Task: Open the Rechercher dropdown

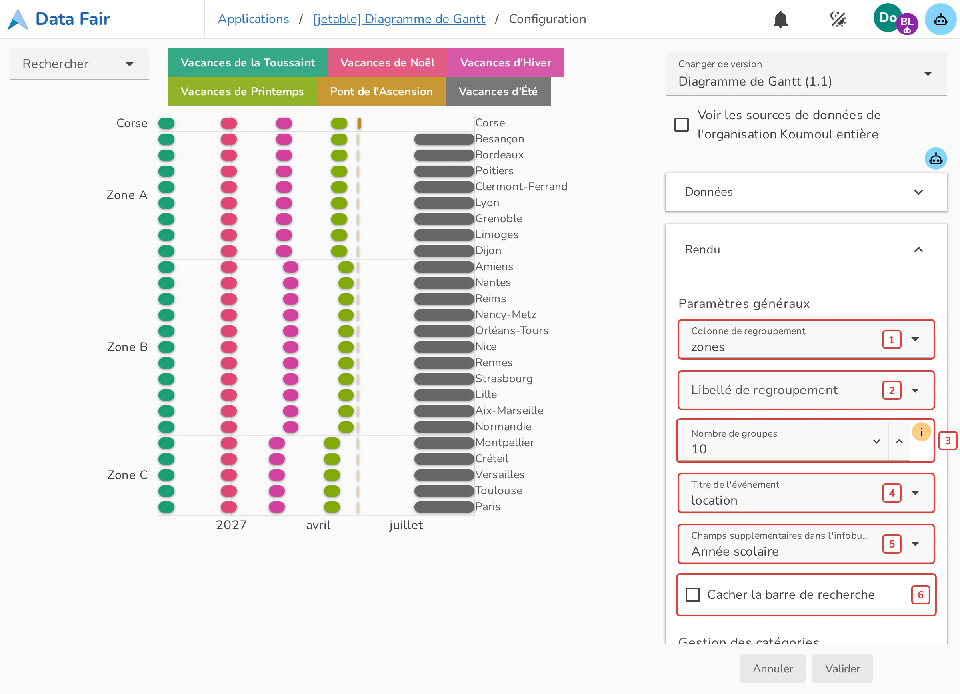Action: 79,64
